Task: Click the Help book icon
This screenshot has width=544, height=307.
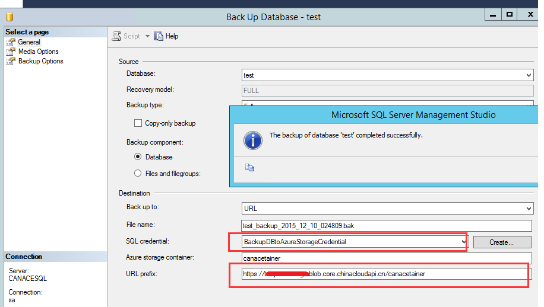Action: (x=159, y=36)
